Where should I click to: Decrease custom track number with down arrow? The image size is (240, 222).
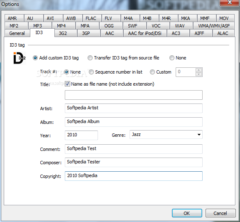click(x=198, y=74)
